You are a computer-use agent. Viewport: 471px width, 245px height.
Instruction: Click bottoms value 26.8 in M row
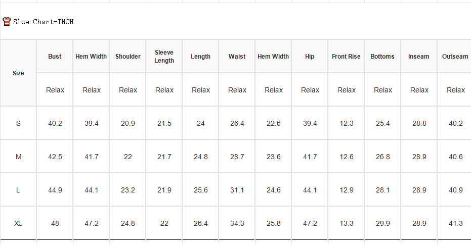point(382,157)
